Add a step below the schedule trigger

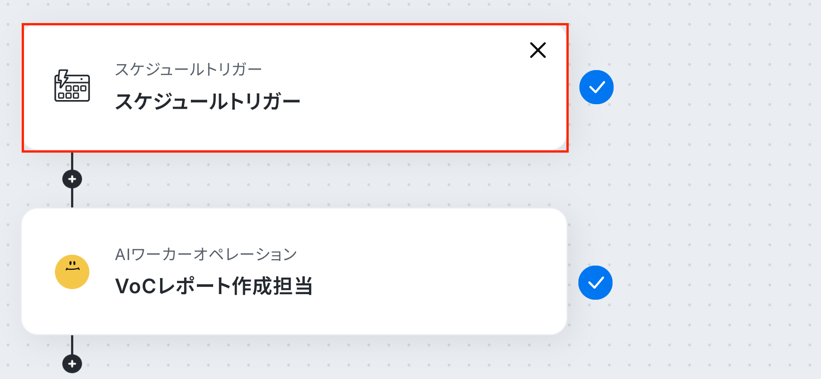tap(72, 179)
